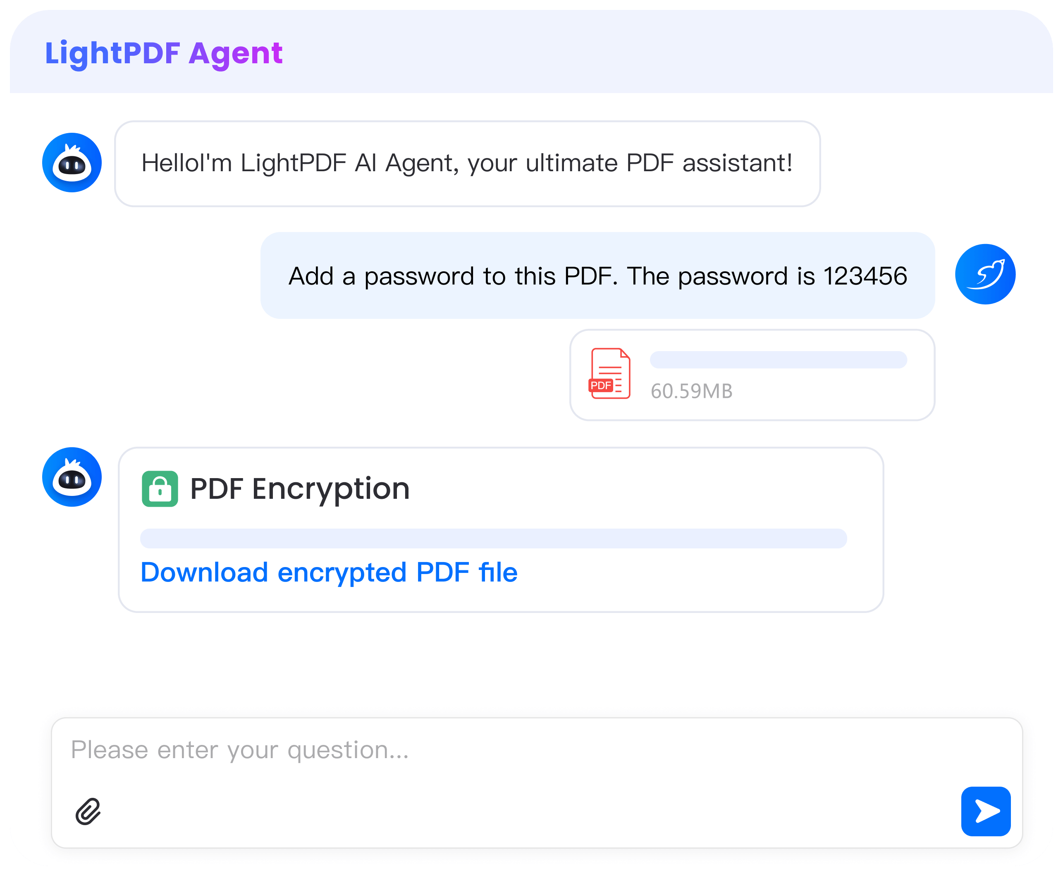The width and height of the screenshot is (1063, 876).
Task: Click the PDF Encryption heading
Action: pyautogui.click(x=300, y=489)
